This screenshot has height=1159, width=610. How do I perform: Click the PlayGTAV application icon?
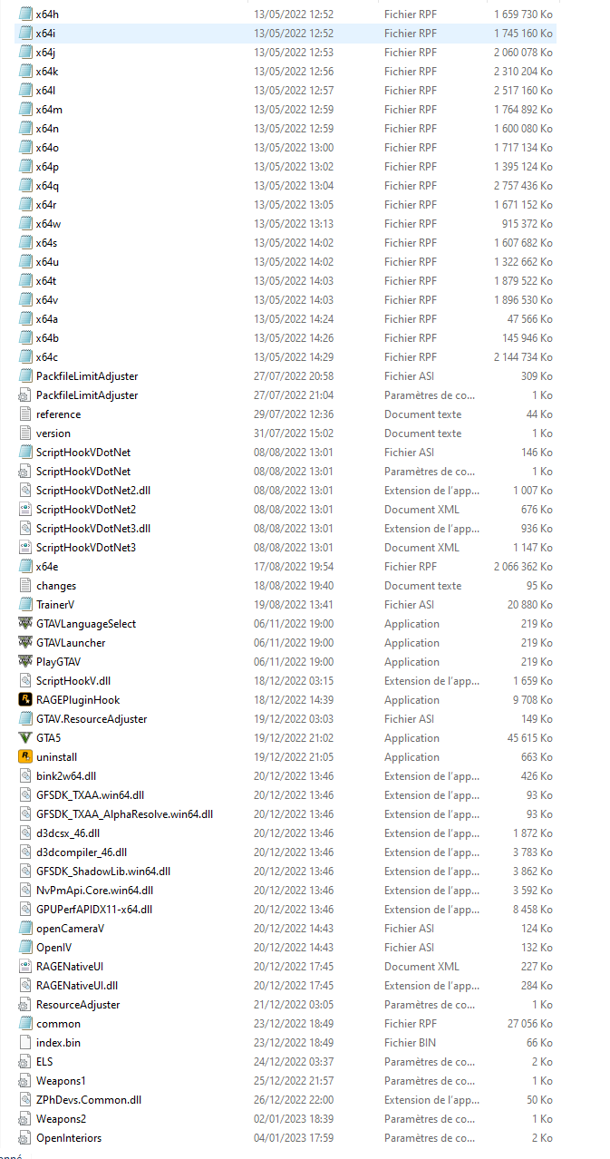[25, 661]
